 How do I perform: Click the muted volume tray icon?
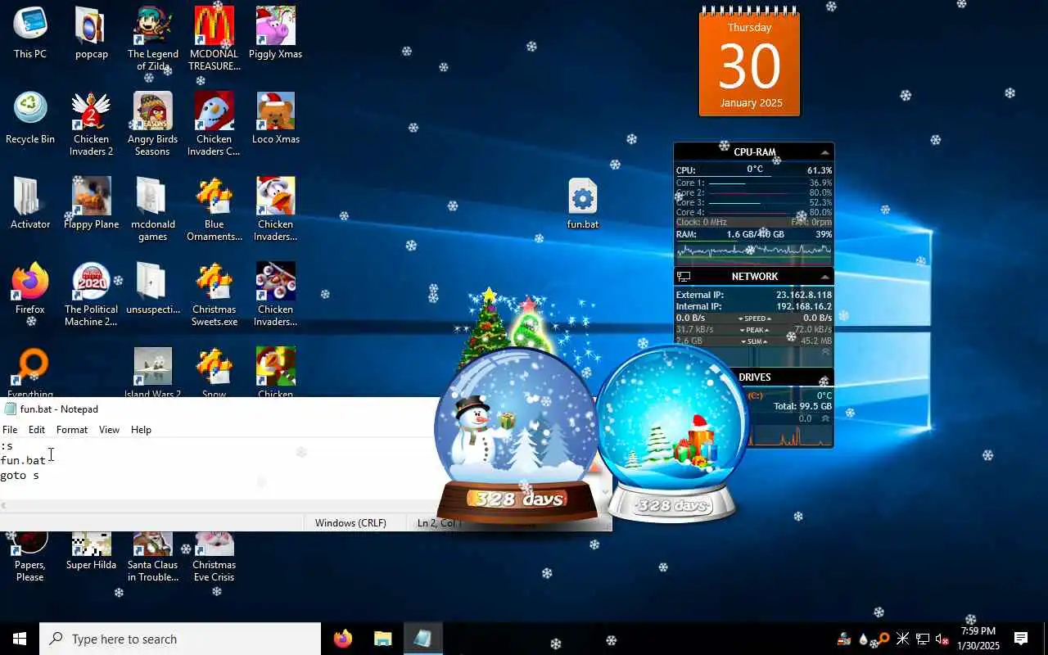[x=942, y=639]
